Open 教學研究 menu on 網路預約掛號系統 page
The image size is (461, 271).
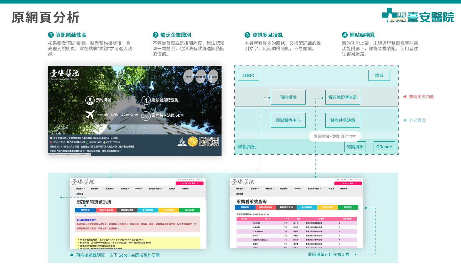click(x=139, y=189)
